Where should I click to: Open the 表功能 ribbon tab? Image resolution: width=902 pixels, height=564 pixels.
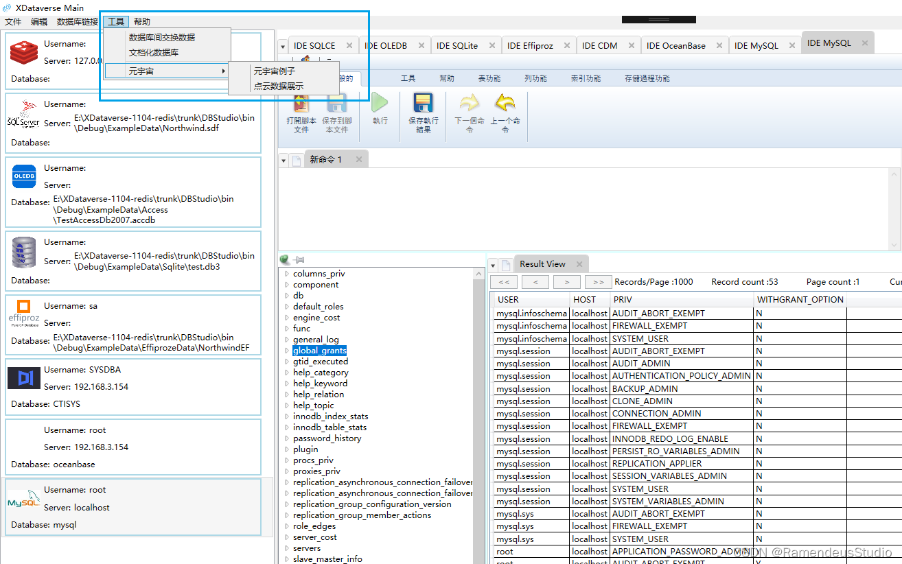tap(489, 78)
